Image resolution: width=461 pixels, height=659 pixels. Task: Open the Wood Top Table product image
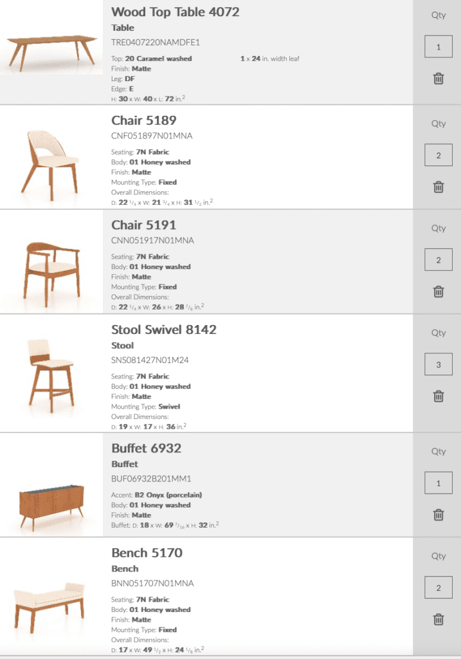[51, 50]
